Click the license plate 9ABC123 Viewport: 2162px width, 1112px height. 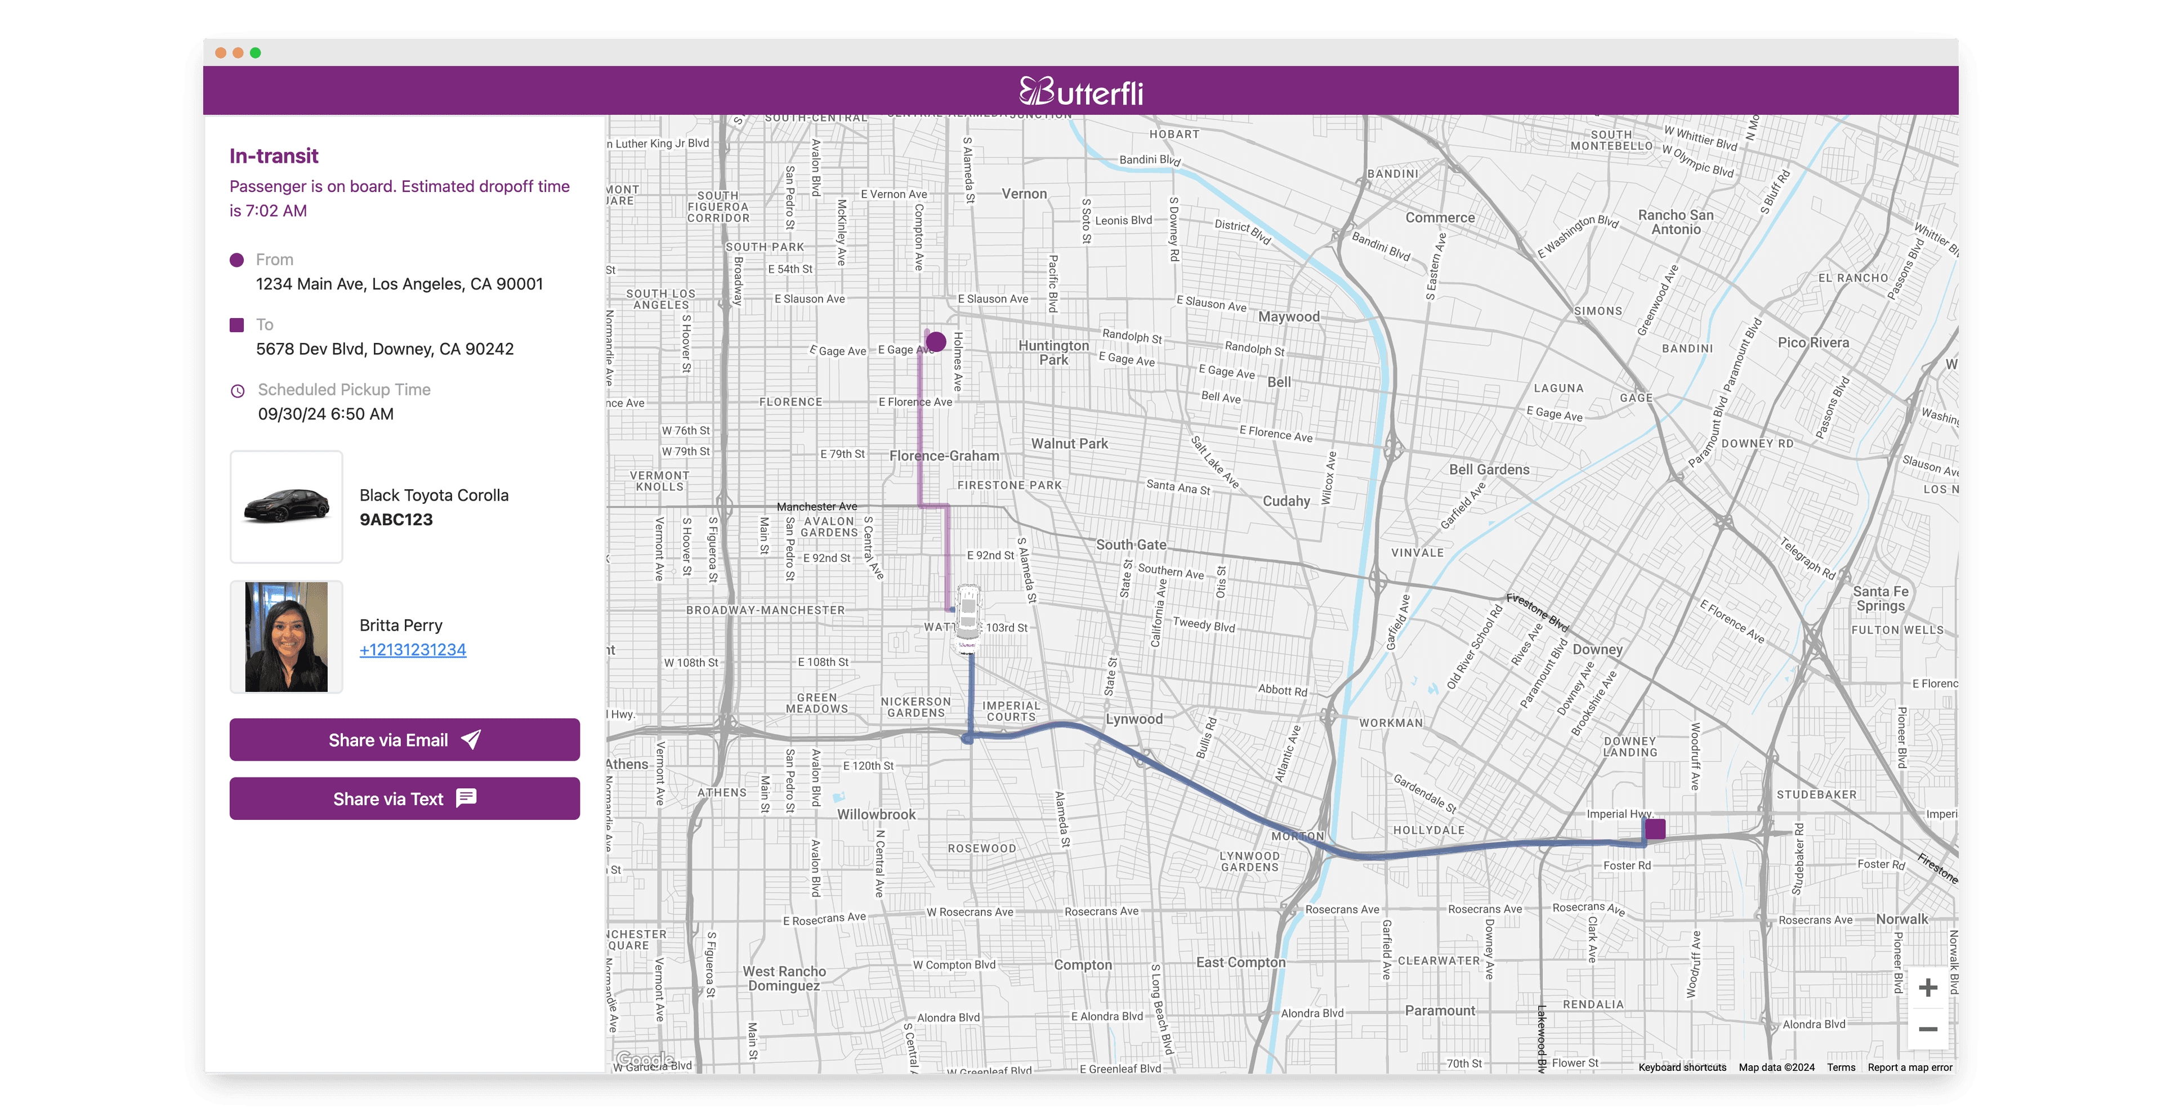click(x=396, y=520)
